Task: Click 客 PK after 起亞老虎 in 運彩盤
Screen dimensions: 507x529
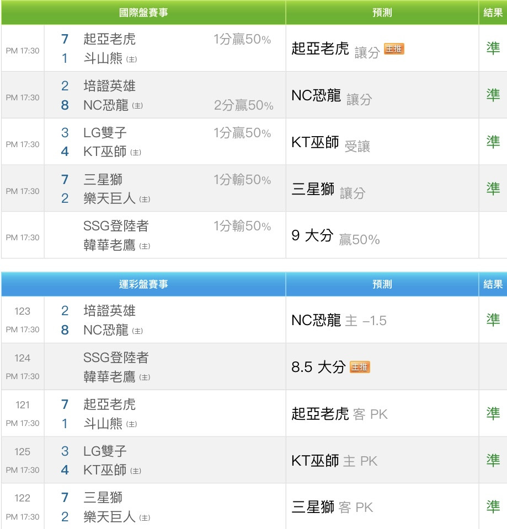Action: pos(370,414)
